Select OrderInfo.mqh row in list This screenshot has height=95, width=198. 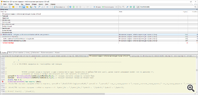tap(99, 22)
